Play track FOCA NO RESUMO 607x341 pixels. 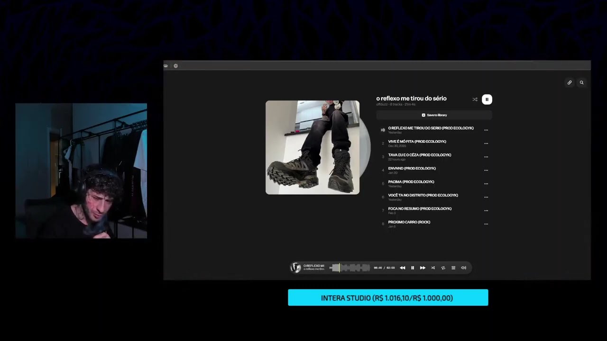420,208
